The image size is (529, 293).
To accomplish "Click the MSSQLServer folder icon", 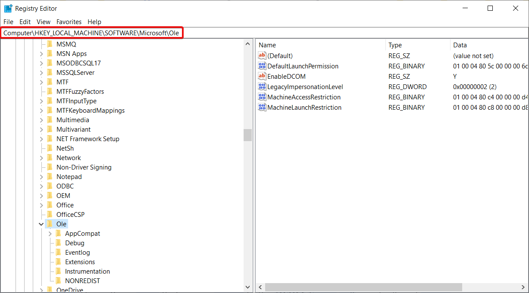I will click(50, 72).
